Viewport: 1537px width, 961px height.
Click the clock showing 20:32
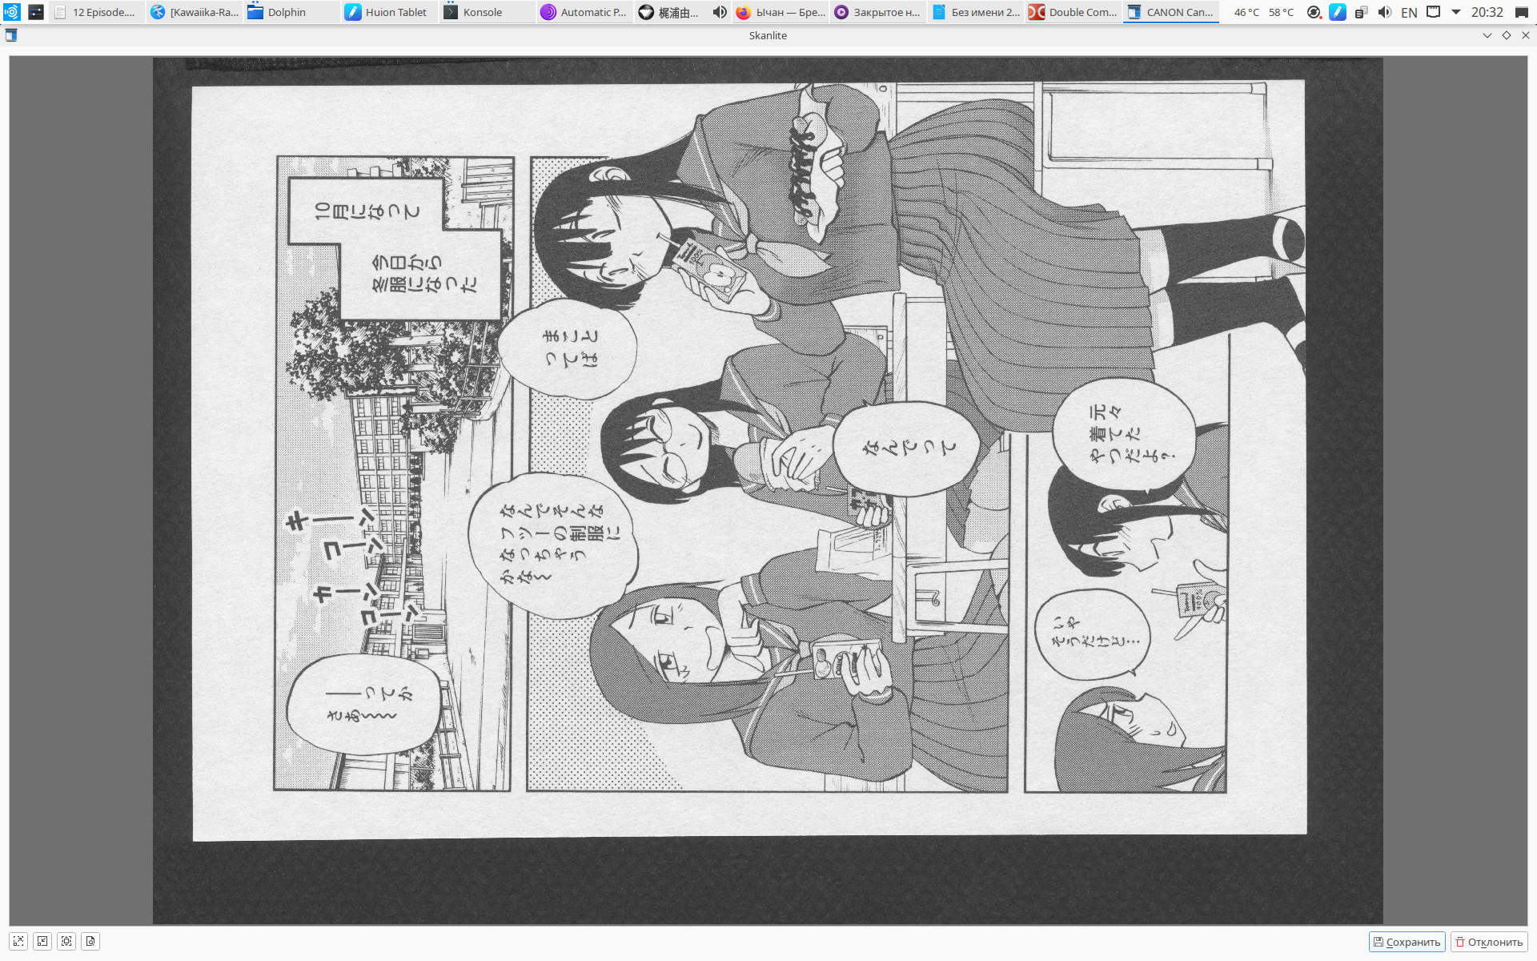[1487, 12]
